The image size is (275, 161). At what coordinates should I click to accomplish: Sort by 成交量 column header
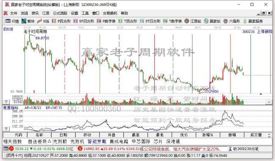pos(256,135)
